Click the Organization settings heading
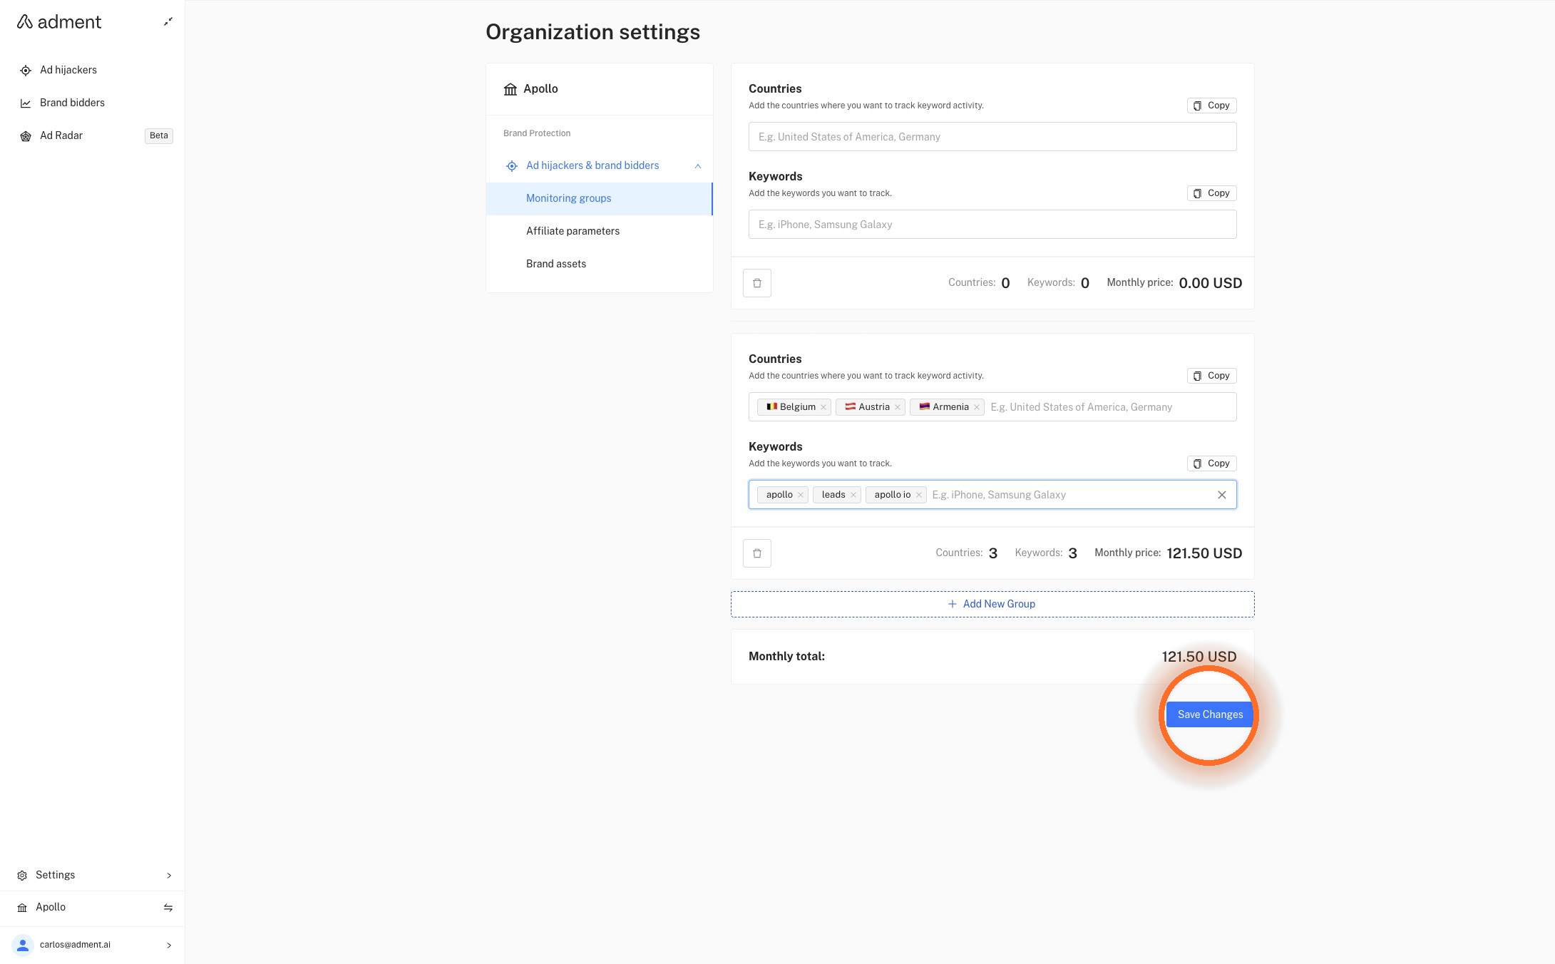 pyautogui.click(x=592, y=32)
